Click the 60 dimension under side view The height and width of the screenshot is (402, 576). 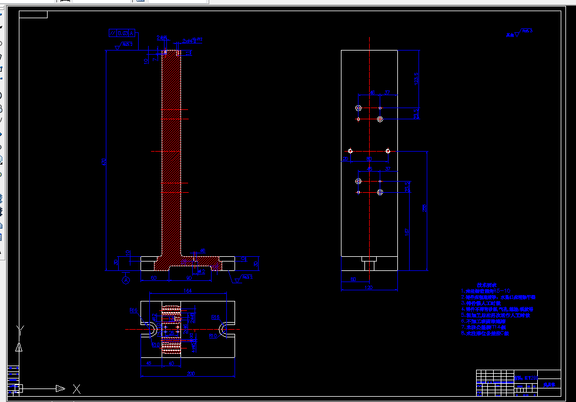pos(353,279)
